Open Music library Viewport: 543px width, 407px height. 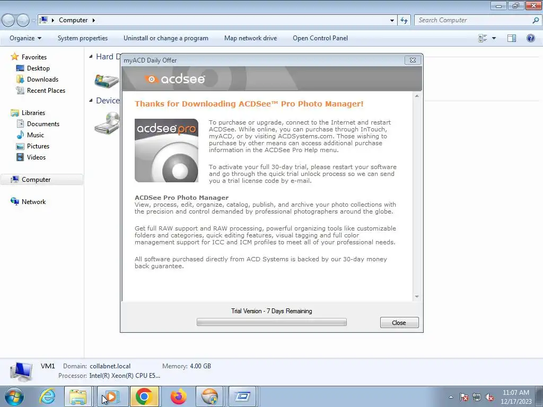(x=36, y=135)
